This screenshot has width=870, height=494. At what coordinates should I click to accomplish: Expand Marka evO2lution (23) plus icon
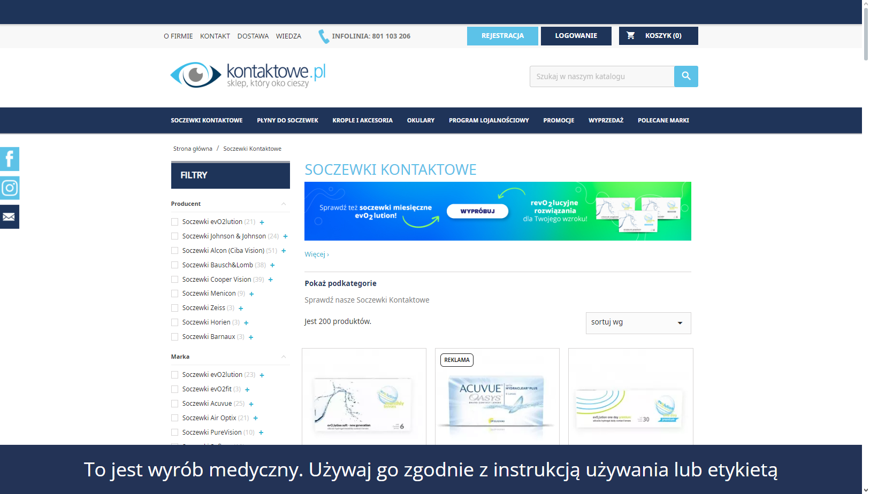[x=262, y=375]
